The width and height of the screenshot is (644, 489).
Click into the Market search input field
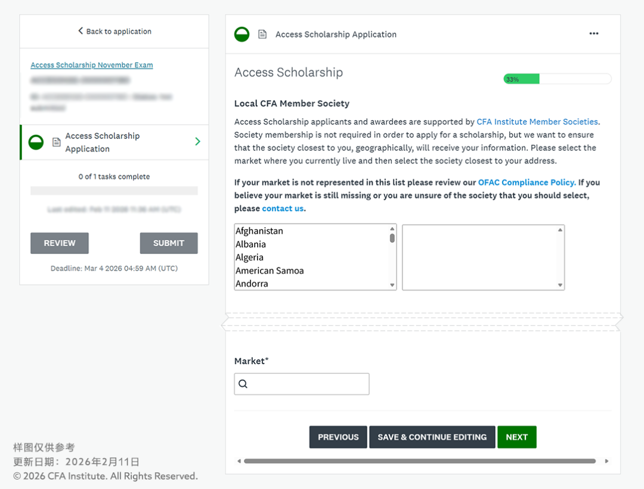tap(308, 384)
